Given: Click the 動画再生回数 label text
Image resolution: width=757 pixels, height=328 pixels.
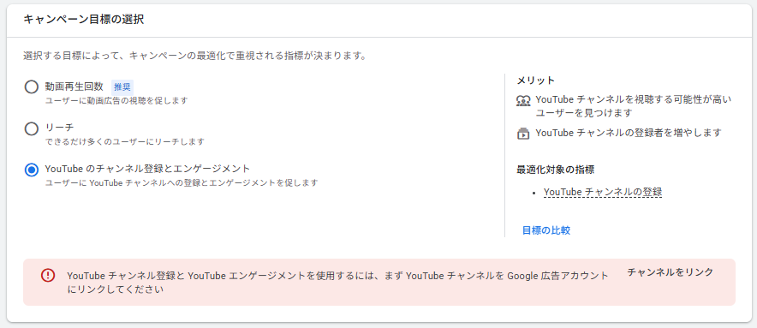Looking at the screenshot, I should pos(74,86).
